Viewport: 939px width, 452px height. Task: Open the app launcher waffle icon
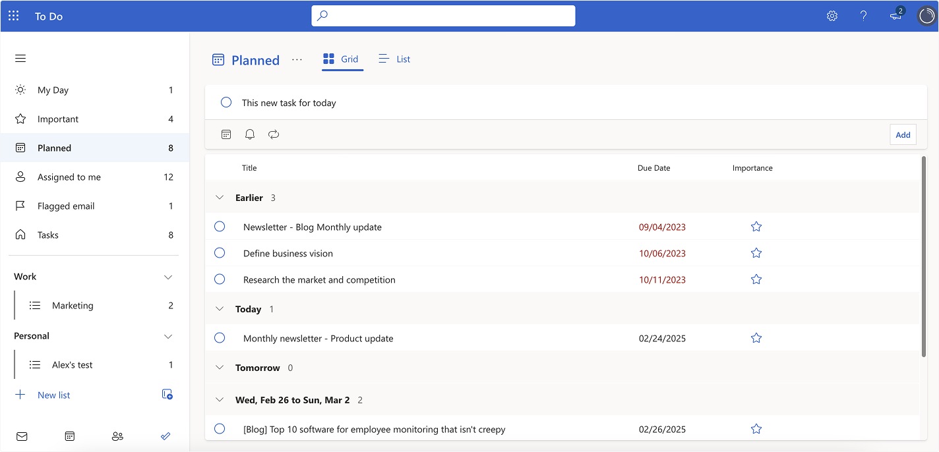click(13, 15)
